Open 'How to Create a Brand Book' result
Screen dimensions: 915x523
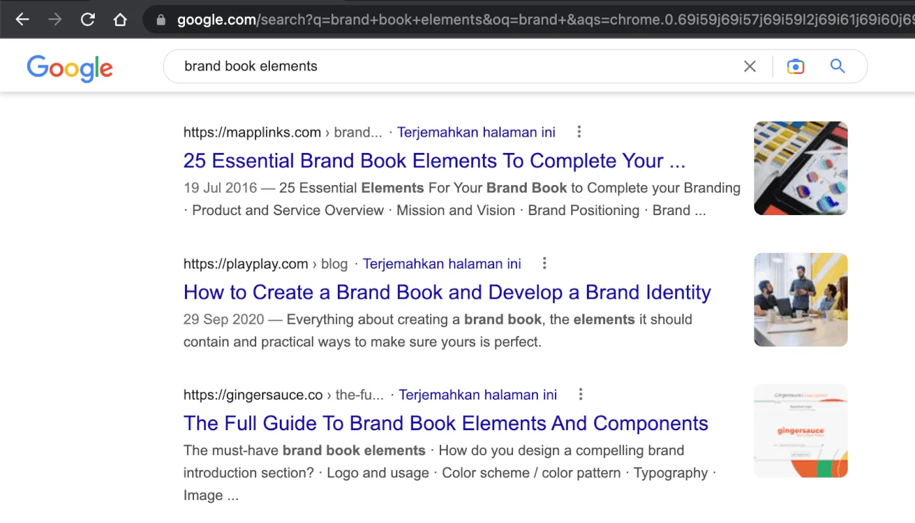447,292
